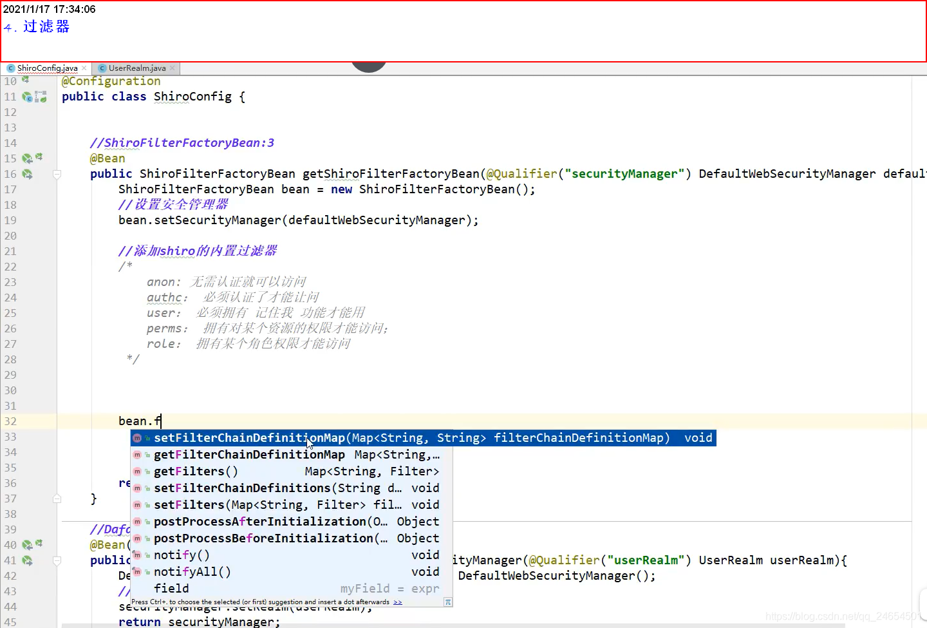This screenshot has height=628, width=927.
Task: Click the "securityManager" qualifier string
Action: click(x=624, y=174)
